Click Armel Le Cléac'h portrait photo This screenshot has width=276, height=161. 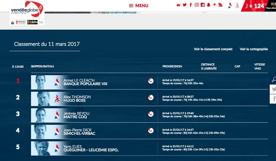(x=41, y=82)
